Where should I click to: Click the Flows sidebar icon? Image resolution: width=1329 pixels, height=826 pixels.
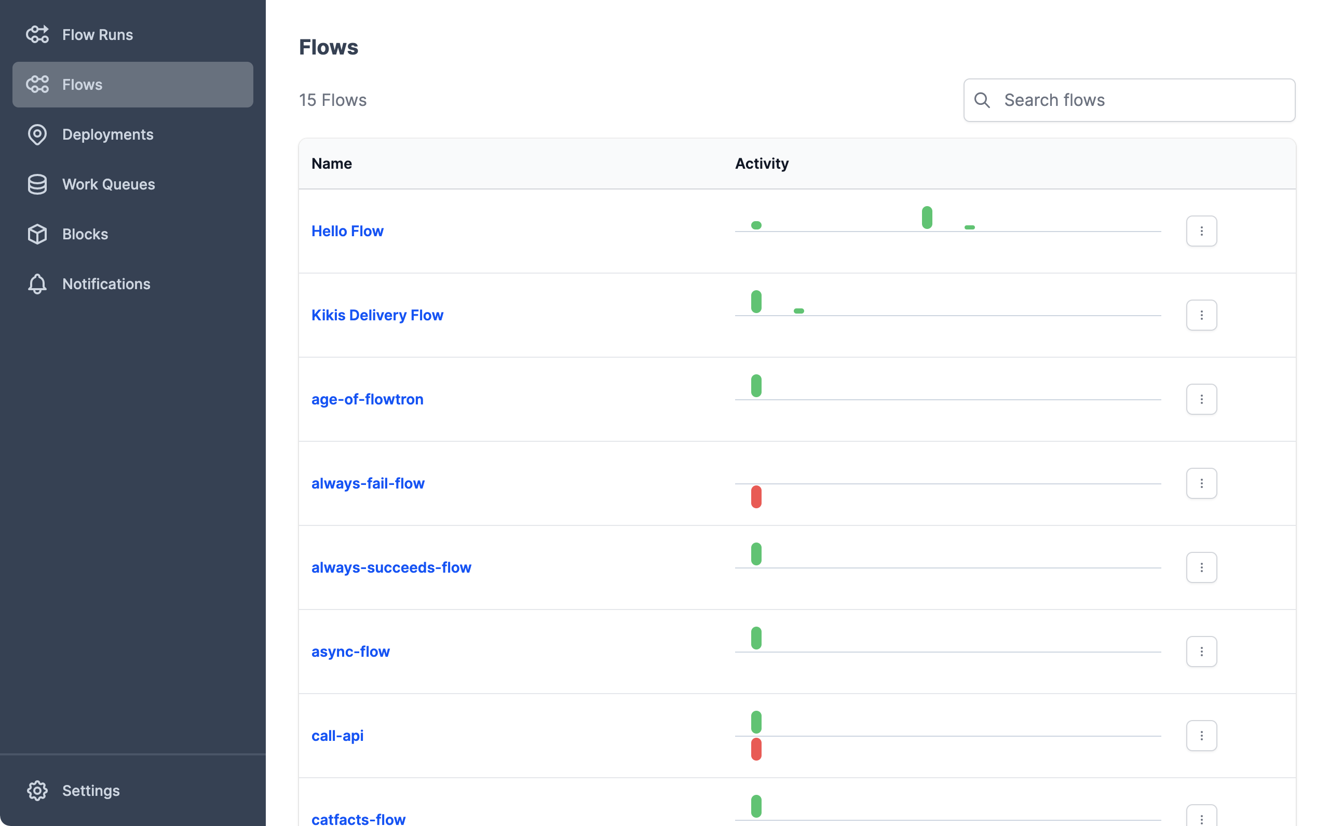click(x=38, y=84)
